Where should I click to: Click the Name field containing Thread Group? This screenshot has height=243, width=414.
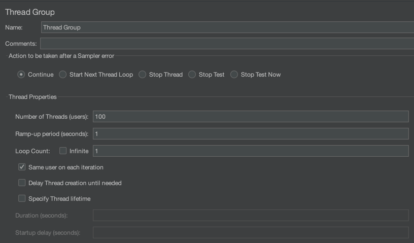coord(227,27)
